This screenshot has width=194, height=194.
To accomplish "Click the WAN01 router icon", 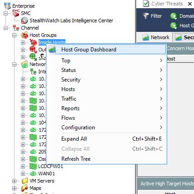I will coord(33,174).
